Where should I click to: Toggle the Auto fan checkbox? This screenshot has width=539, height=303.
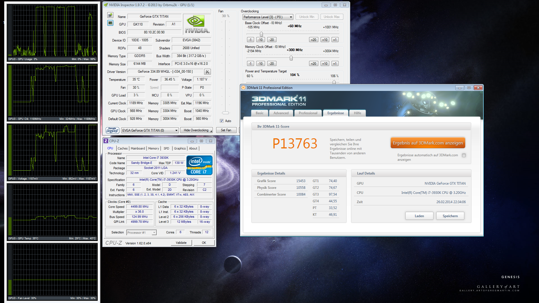pos(221,121)
